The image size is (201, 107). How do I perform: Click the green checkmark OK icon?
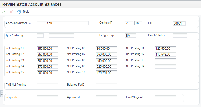3,12
